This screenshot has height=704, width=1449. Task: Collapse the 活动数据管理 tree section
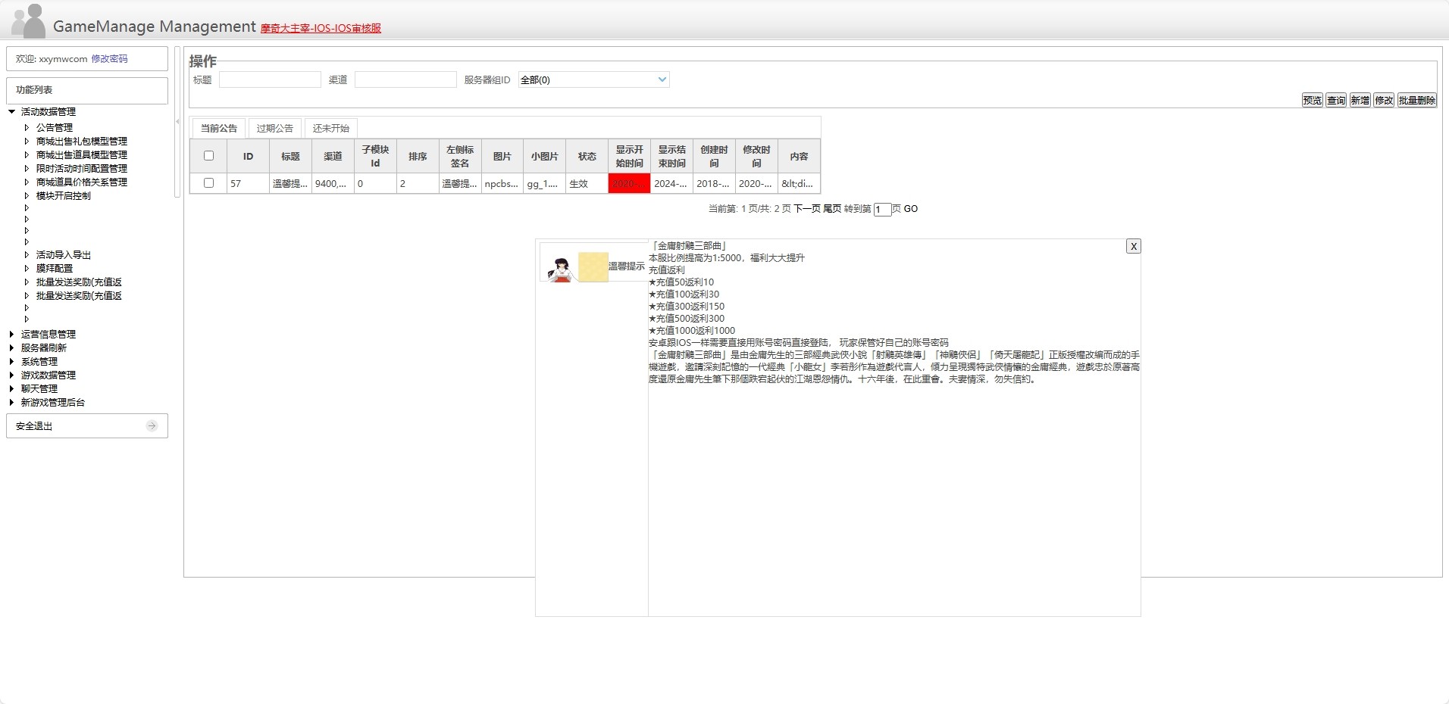(x=11, y=111)
